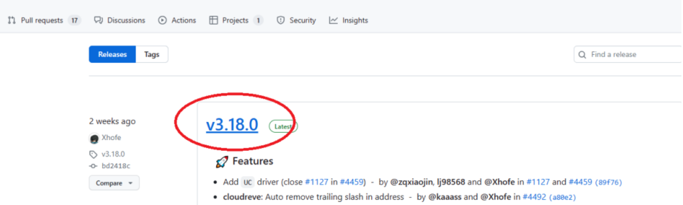The width and height of the screenshot is (683, 205).
Task: Open commit hash 89f76 link
Action: click(x=608, y=182)
